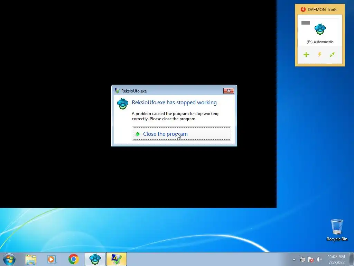The width and height of the screenshot is (354, 266).
Task: Click the green arrows unmount drives icon
Action: pyautogui.click(x=332, y=54)
